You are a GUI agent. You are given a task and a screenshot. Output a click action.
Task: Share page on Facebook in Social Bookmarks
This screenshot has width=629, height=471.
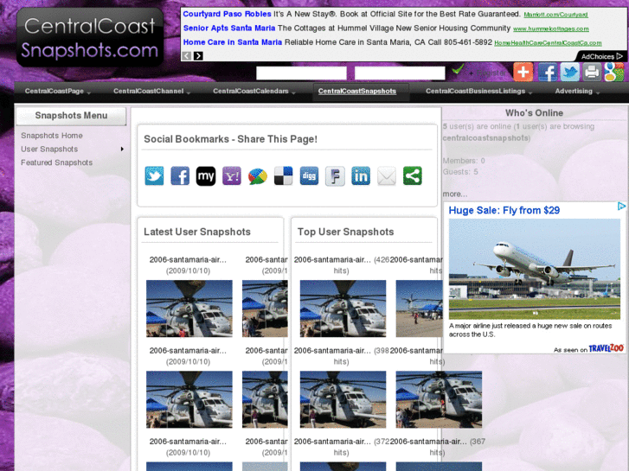click(x=180, y=176)
